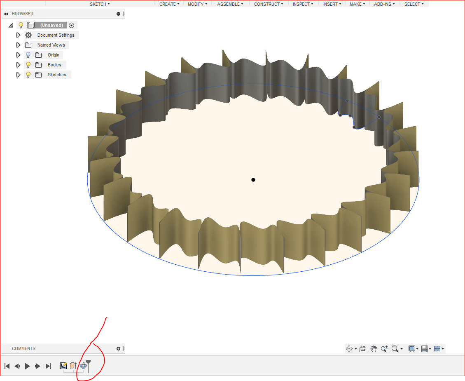Toggle visibility of the Bodies folder
The image size is (465, 381).
pyautogui.click(x=28, y=65)
